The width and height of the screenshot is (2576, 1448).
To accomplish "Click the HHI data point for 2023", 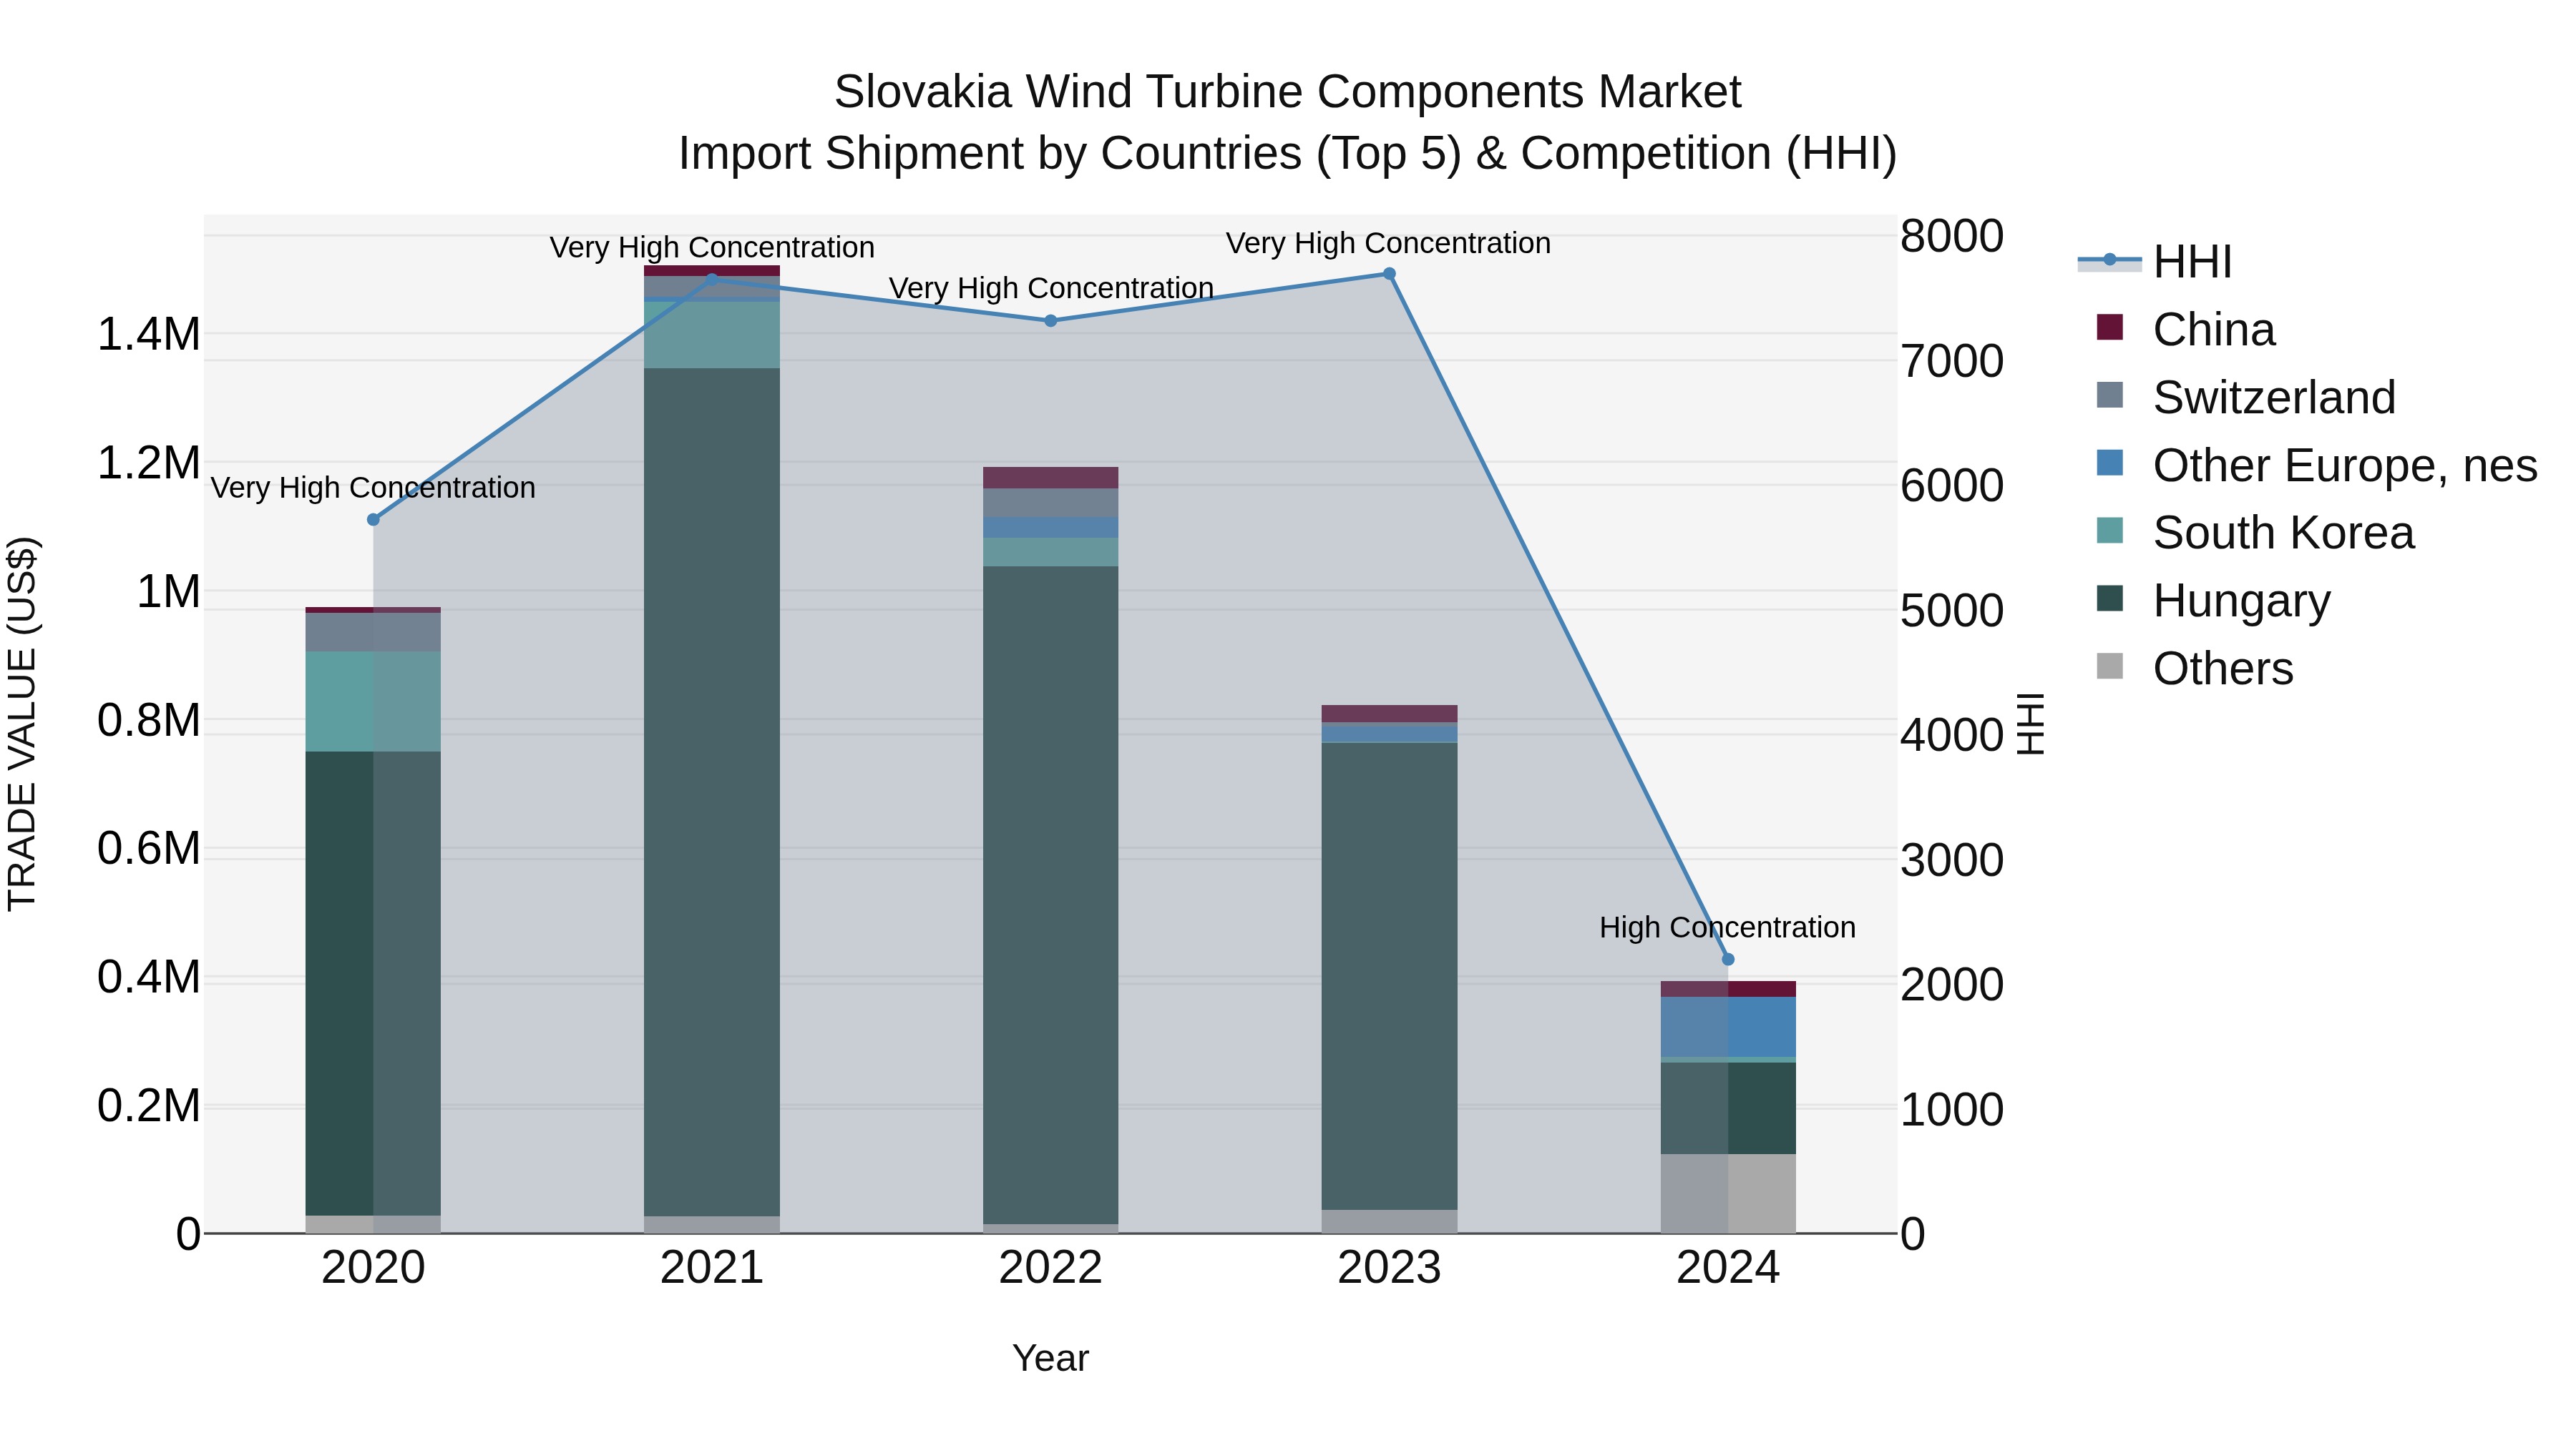I will (x=1389, y=274).
